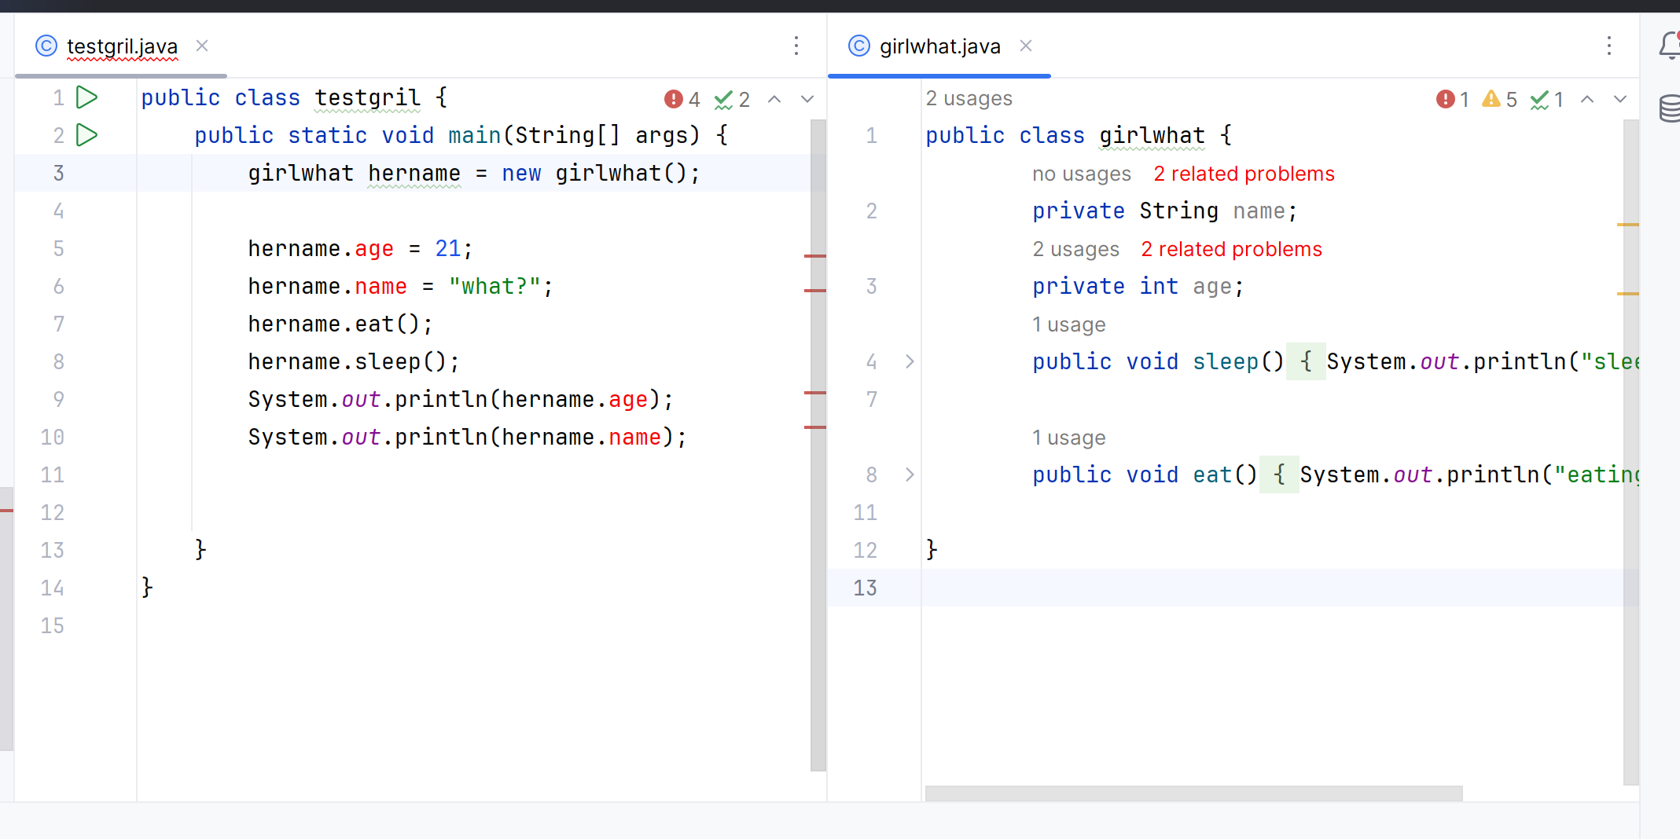Screen dimensions: 1680x839
Task: Click warnings count indicator in girlwhat.java
Action: click(1499, 99)
